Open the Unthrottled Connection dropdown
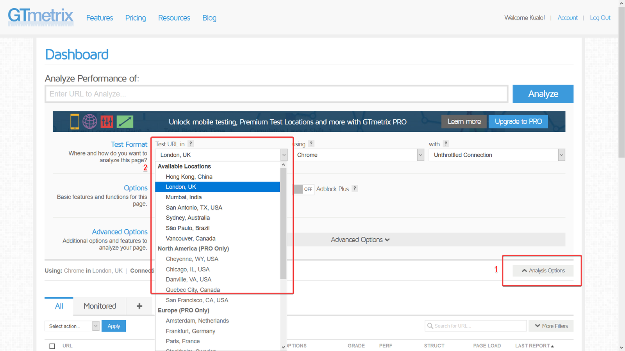The height and width of the screenshot is (351, 625). 497,155
